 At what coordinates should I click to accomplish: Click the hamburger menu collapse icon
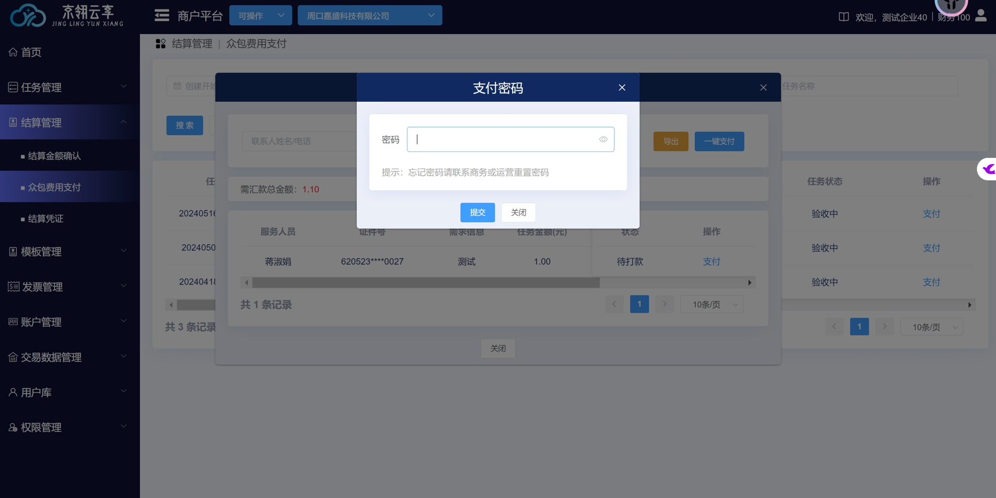point(162,16)
